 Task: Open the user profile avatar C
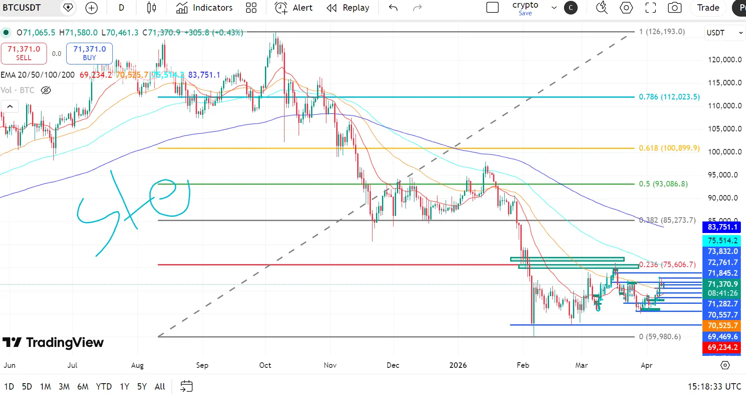[570, 8]
